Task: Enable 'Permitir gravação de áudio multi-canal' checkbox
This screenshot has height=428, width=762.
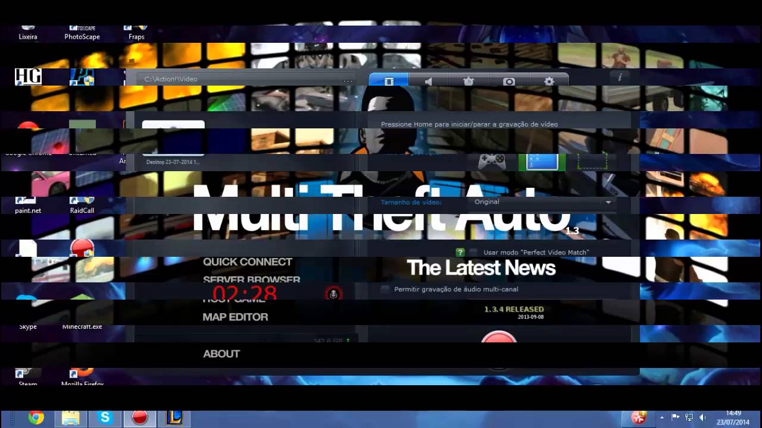Action: click(385, 289)
